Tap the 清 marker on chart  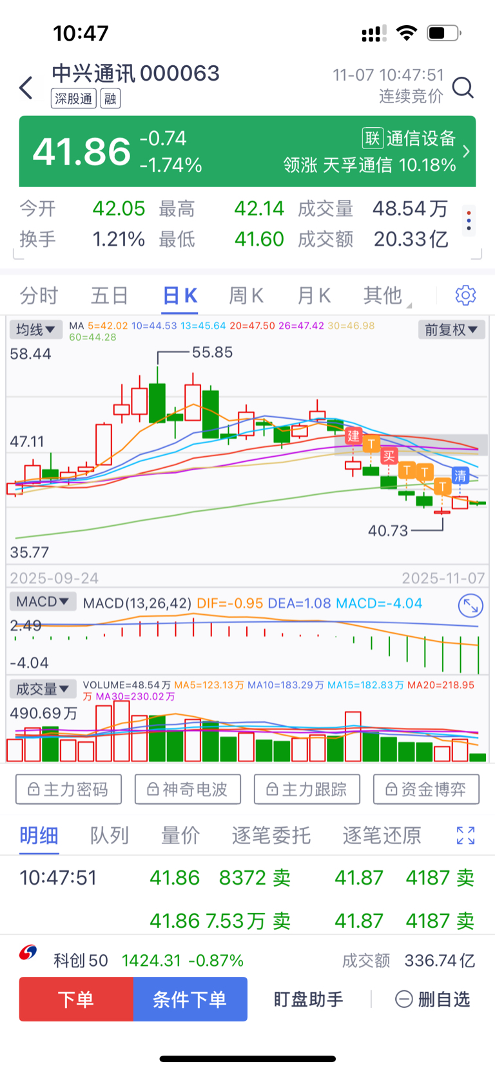(460, 476)
